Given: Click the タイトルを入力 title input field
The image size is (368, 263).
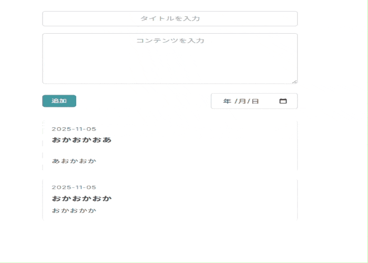Looking at the screenshot, I should (170, 18).
